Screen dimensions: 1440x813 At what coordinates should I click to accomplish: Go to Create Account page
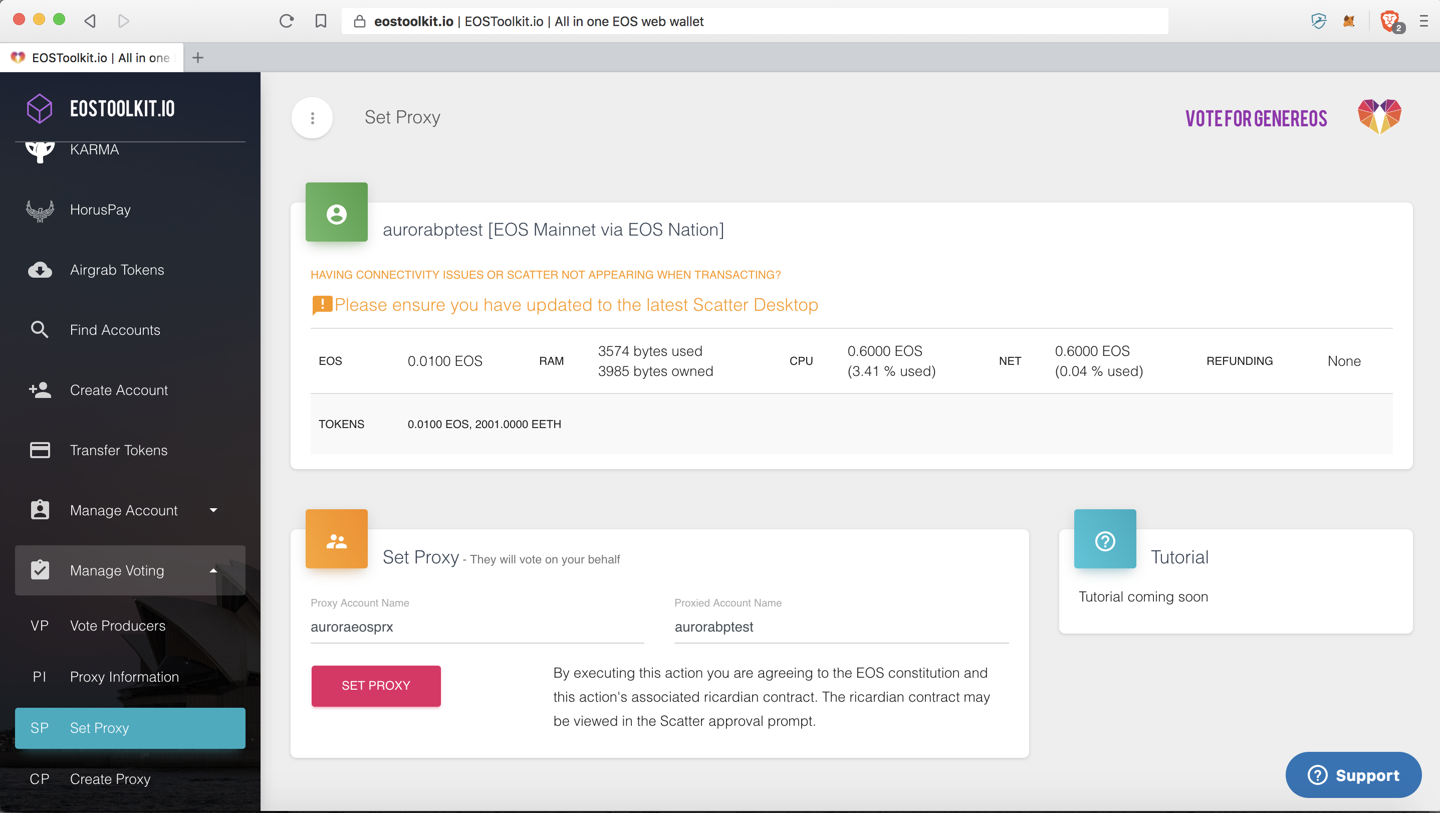119,390
